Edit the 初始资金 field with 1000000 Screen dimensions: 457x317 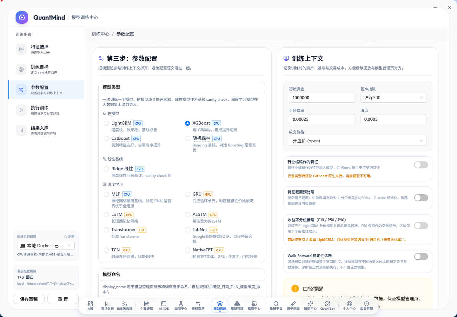322,98
